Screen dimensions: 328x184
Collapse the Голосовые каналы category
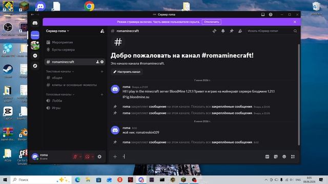60,95
